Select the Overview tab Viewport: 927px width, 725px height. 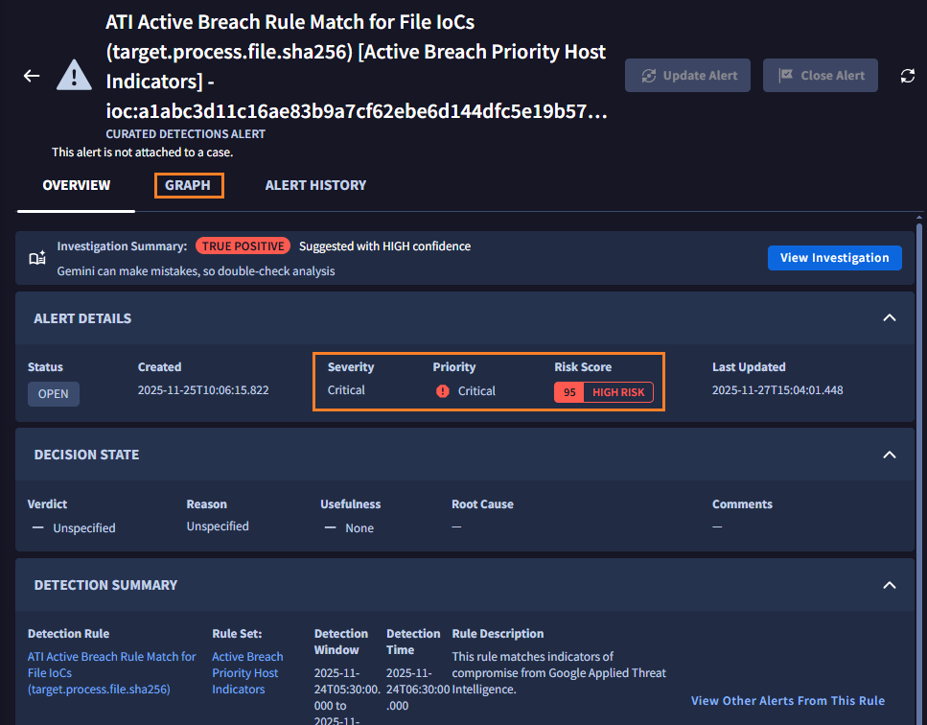tap(76, 185)
